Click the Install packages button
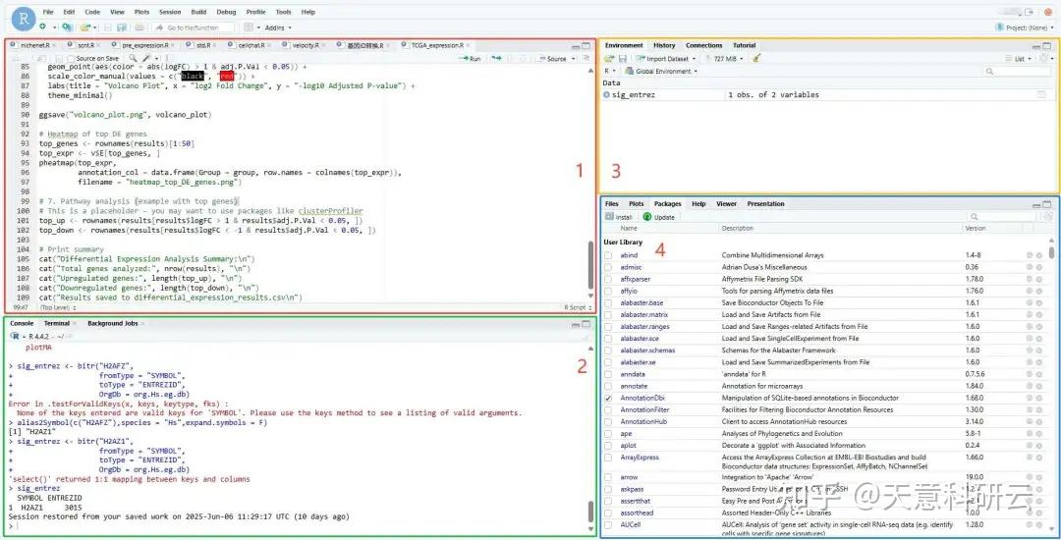Viewport: 1061px width, 540px height. (619, 217)
